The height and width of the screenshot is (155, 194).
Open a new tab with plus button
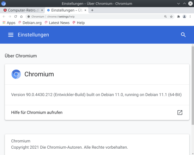[x=92, y=10]
